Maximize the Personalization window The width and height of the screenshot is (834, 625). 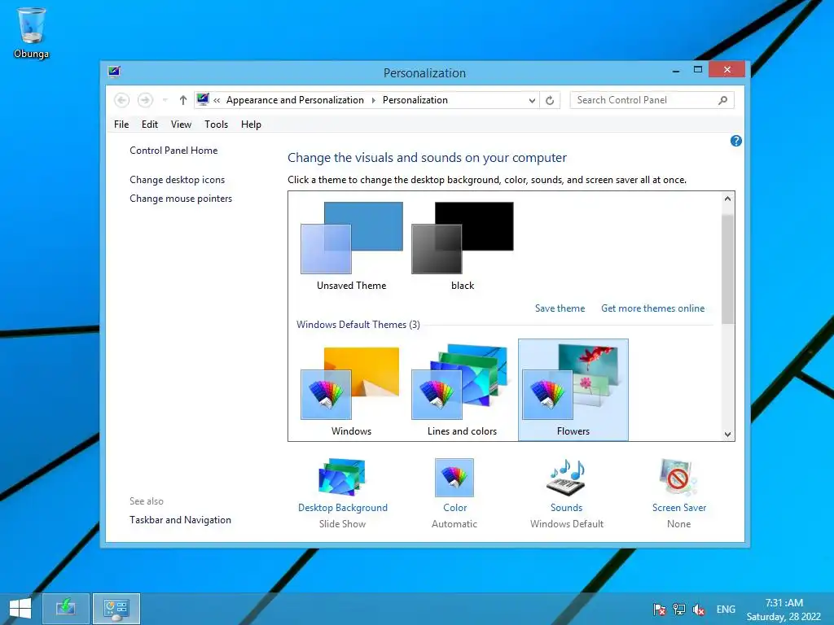click(x=698, y=70)
